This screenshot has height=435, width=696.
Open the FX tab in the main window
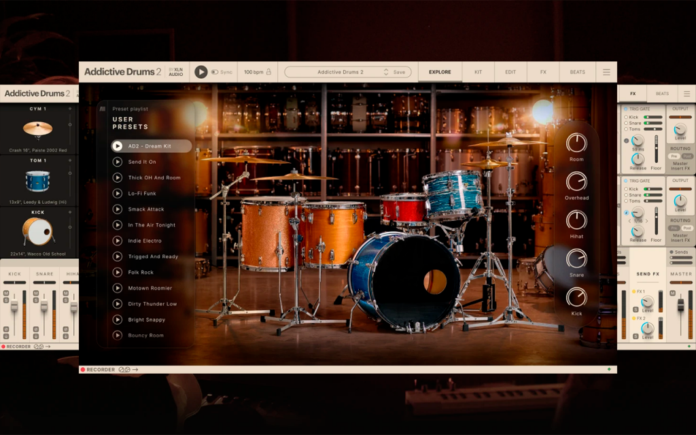tap(543, 72)
